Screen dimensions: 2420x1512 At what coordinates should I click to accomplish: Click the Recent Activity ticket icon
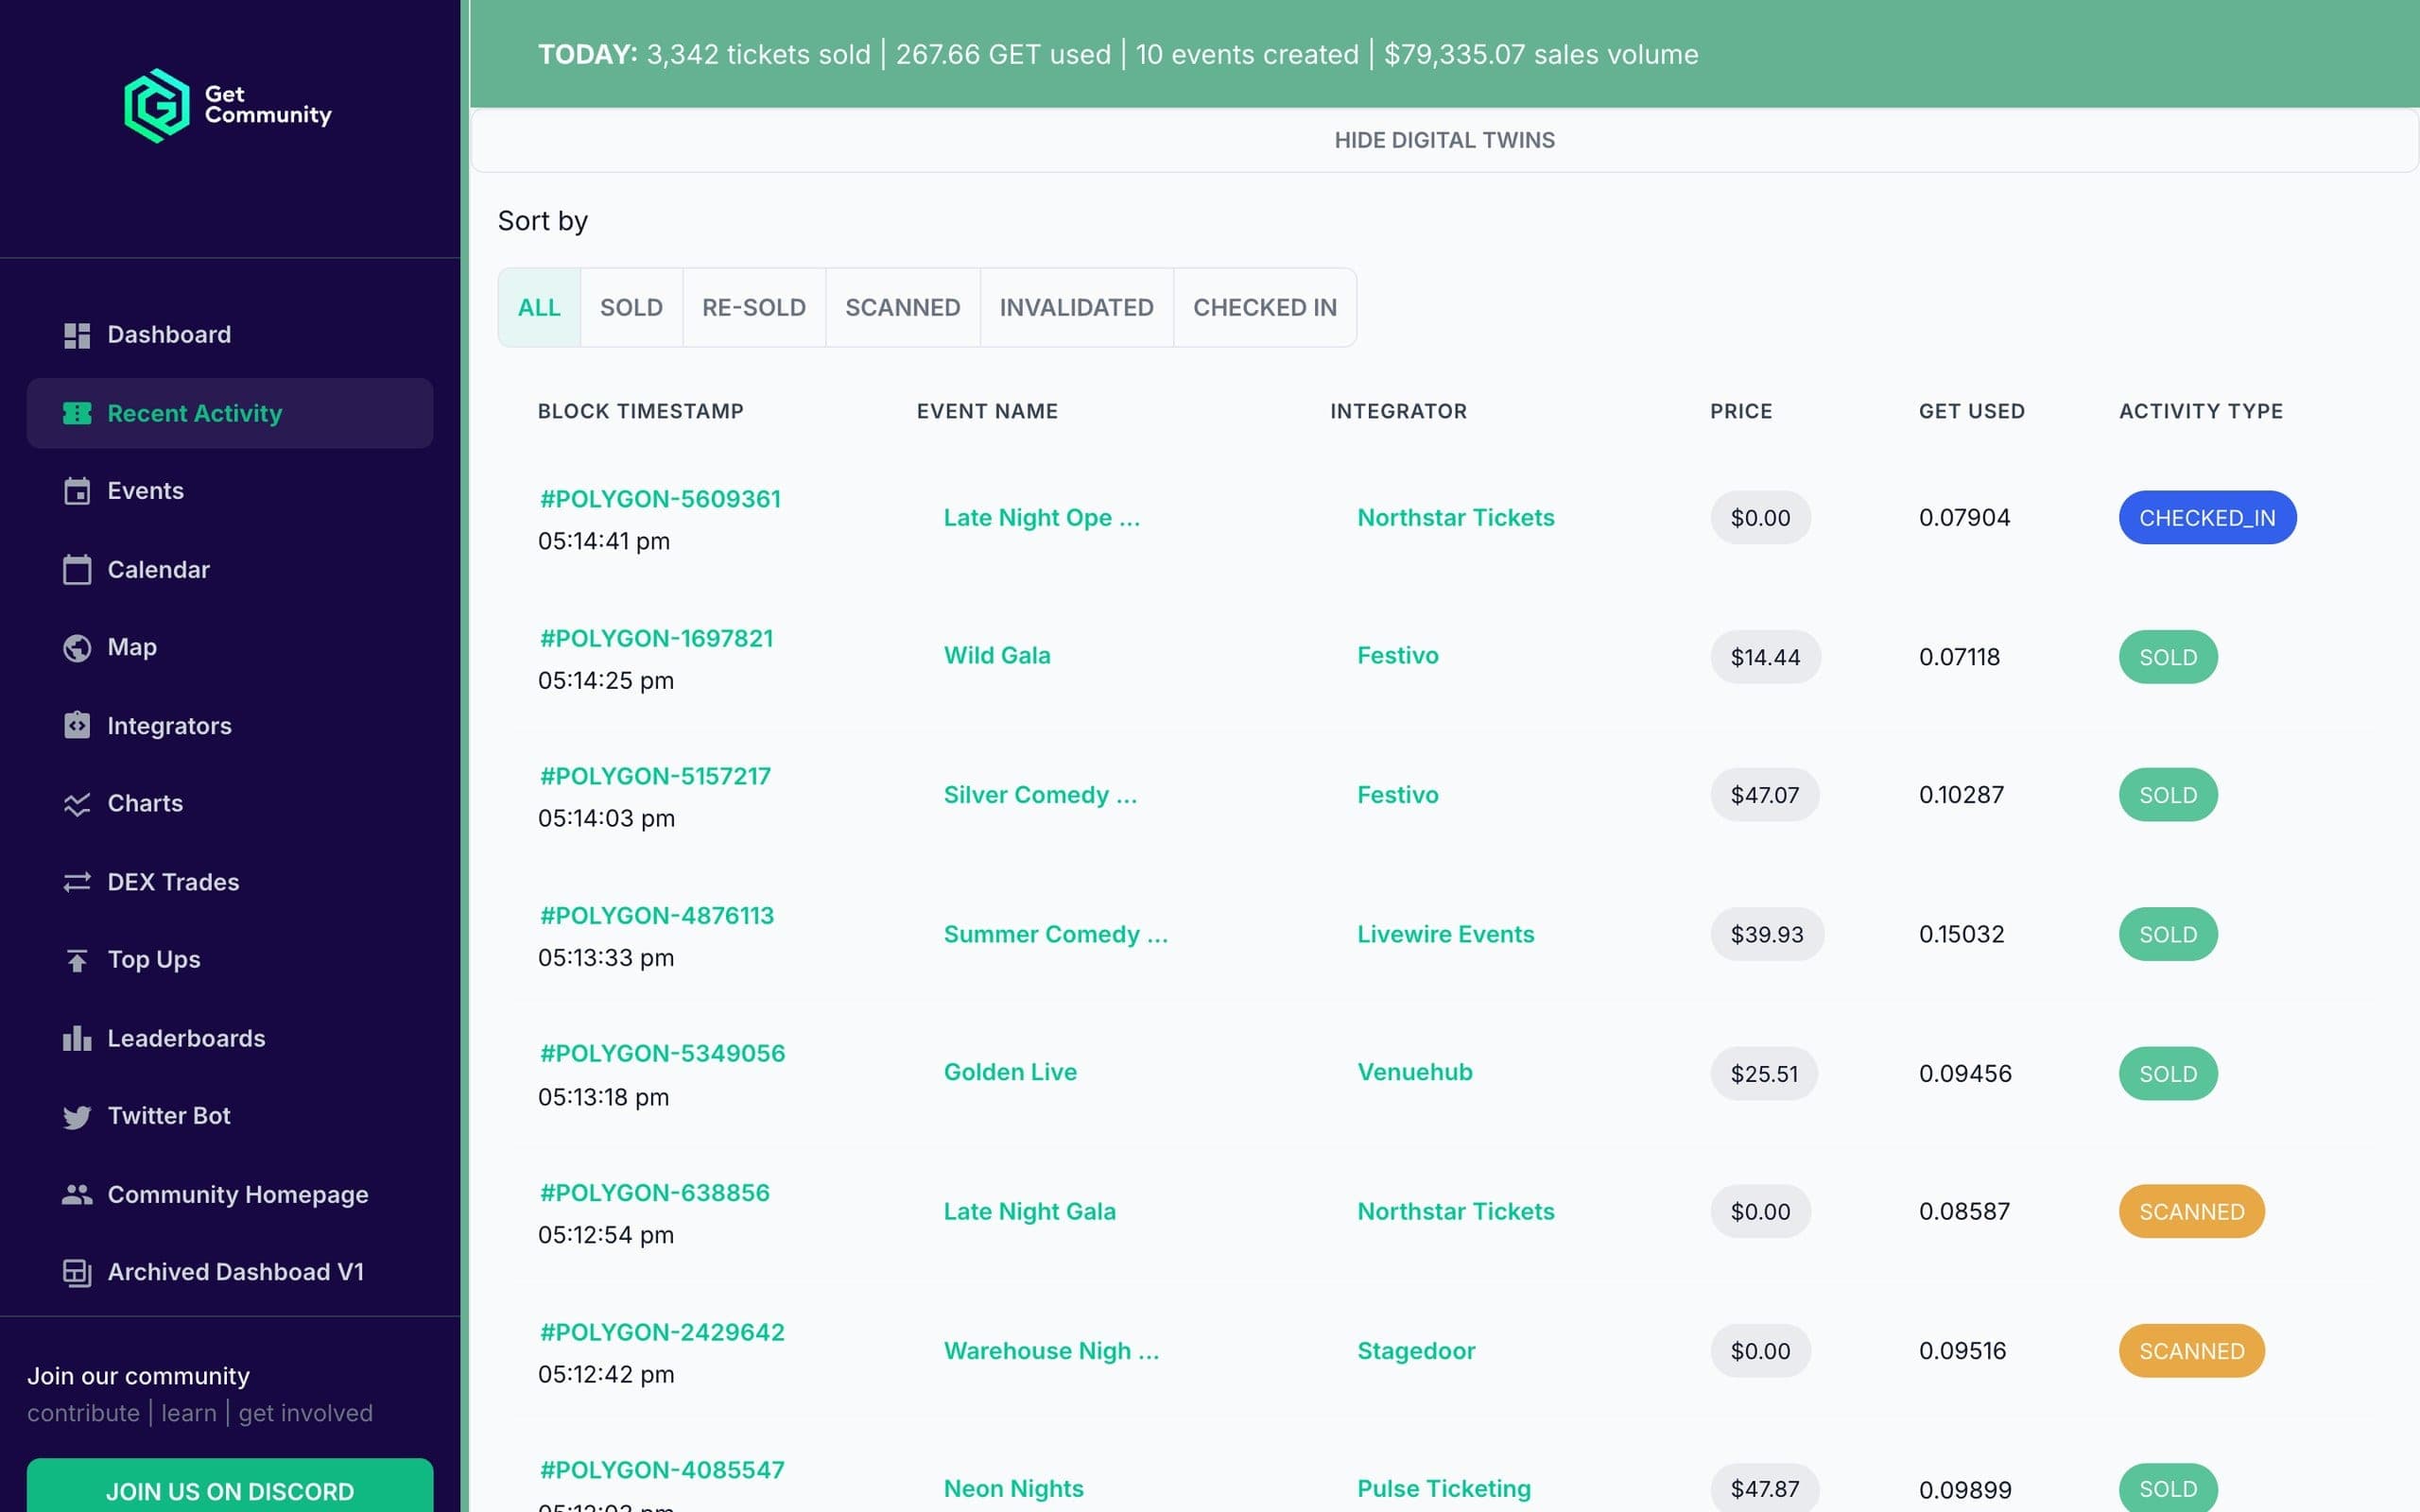coord(77,413)
